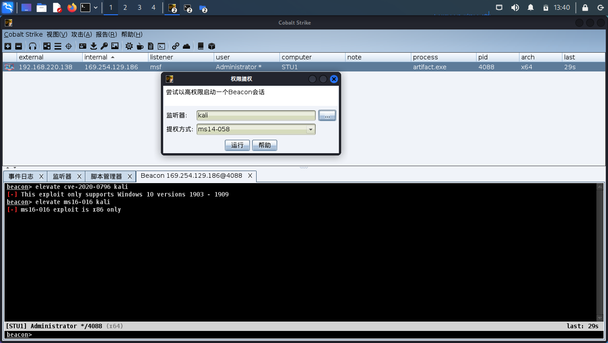The width and height of the screenshot is (608, 343).
Task: Open the text editor launcher in panel
Action: pos(57,8)
